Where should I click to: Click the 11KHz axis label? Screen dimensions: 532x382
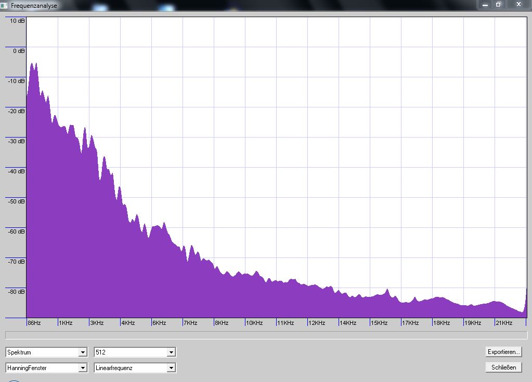point(286,323)
